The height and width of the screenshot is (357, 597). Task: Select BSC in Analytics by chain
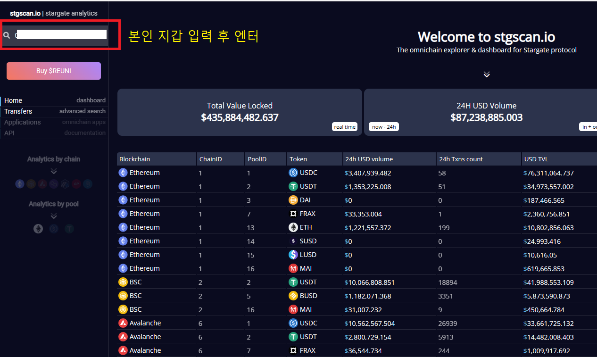click(x=31, y=184)
